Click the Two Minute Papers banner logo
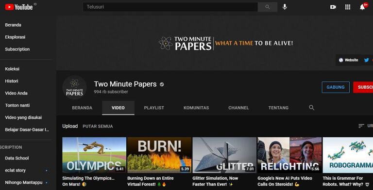Viewport: 373px width, 190px height. point(185,43)
